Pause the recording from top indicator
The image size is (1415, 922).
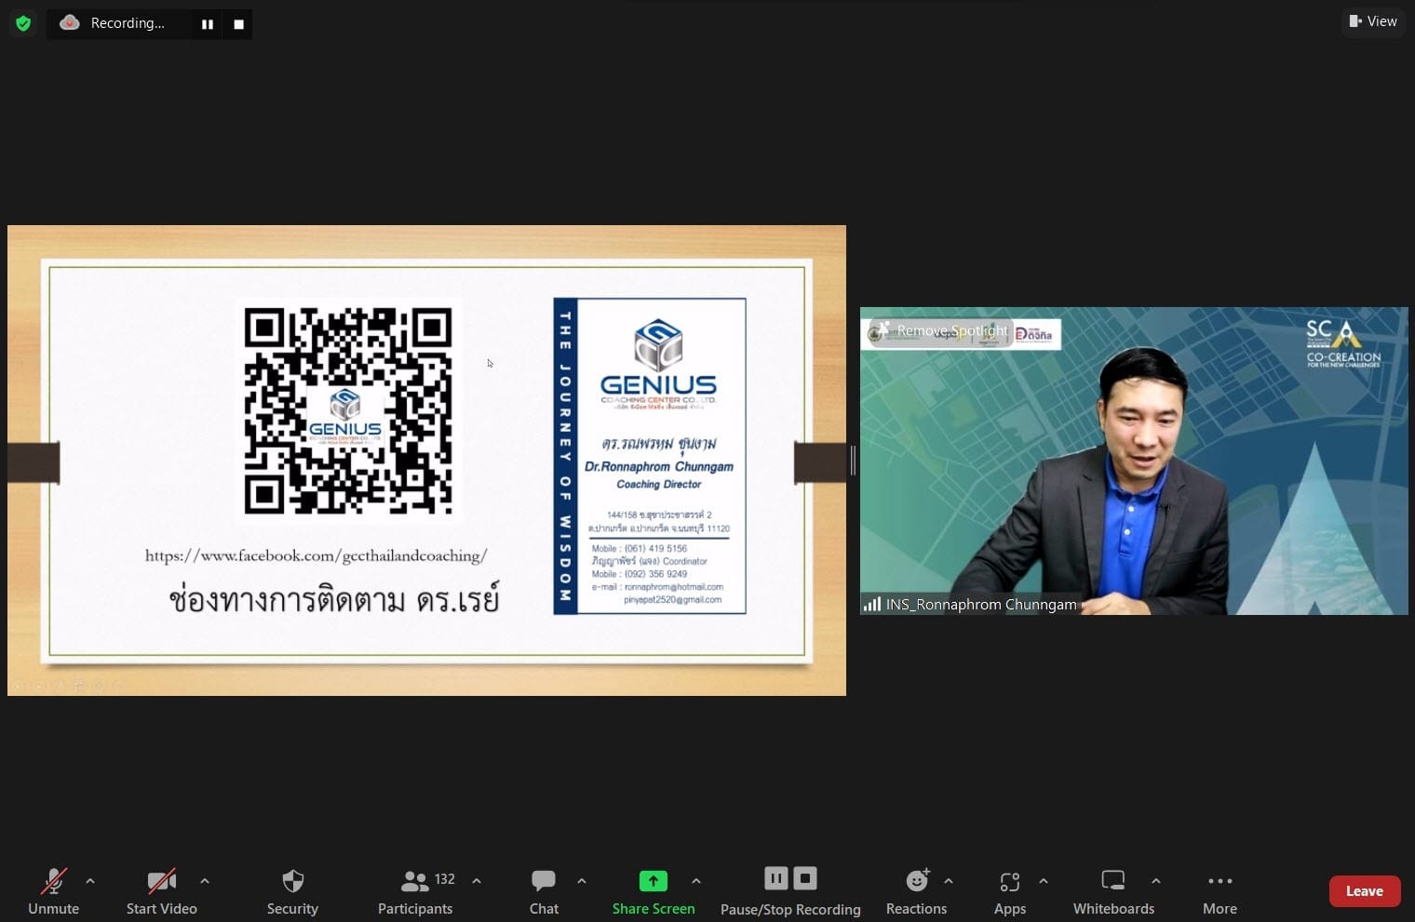pos(208,24)
